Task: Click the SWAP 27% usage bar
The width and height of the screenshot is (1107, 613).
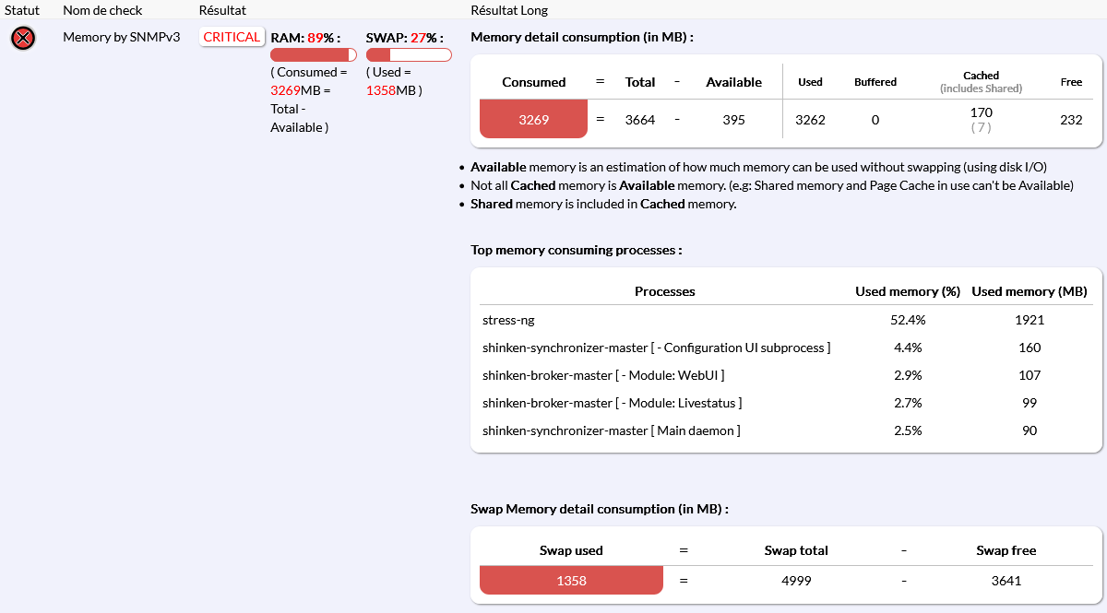Action: (409, 55)
